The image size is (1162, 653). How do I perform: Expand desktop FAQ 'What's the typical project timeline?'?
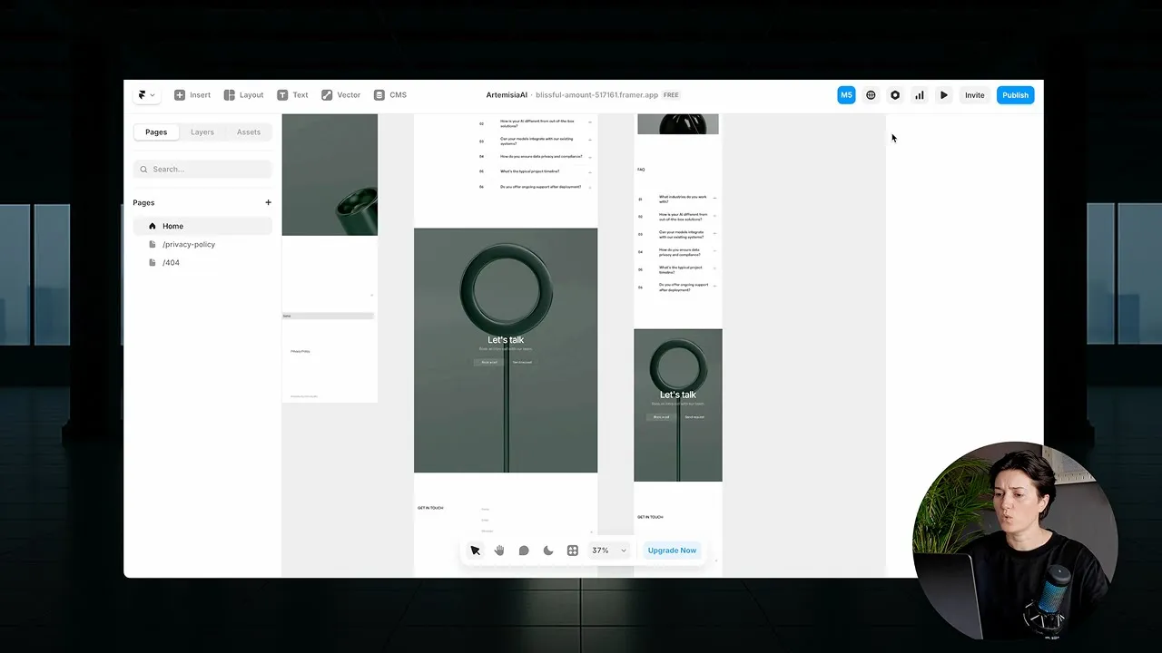[x=536, y=171]
